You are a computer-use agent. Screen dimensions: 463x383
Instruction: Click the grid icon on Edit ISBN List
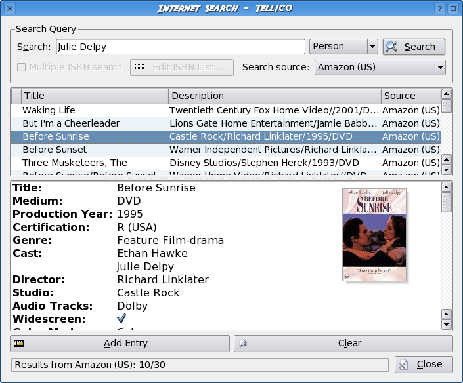139,68
